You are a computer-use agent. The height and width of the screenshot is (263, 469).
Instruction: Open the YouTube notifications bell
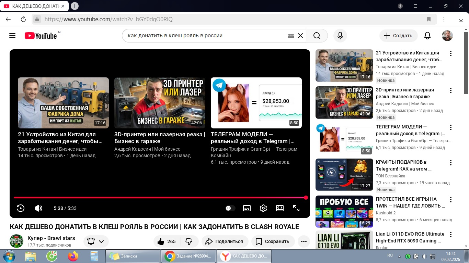[x=427, y=36]
